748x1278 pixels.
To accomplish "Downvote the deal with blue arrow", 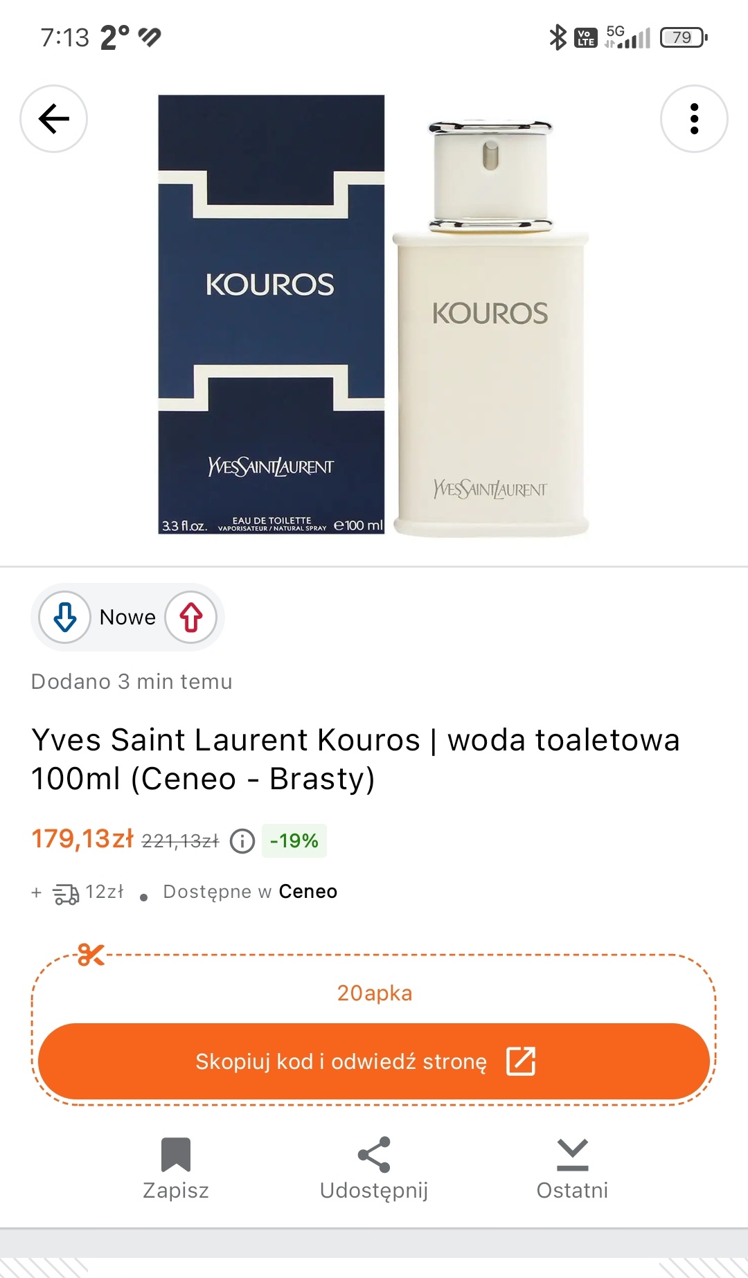I will [65, 617].
